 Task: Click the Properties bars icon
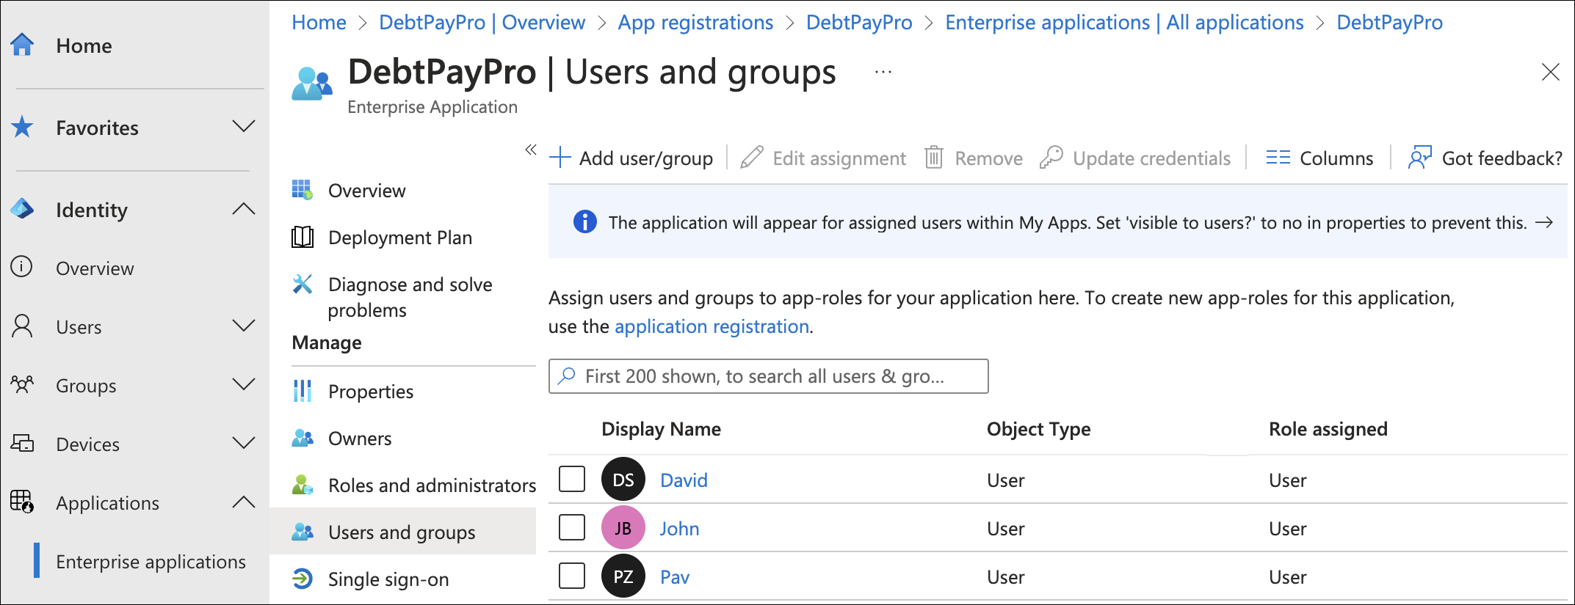click(303, 391)
